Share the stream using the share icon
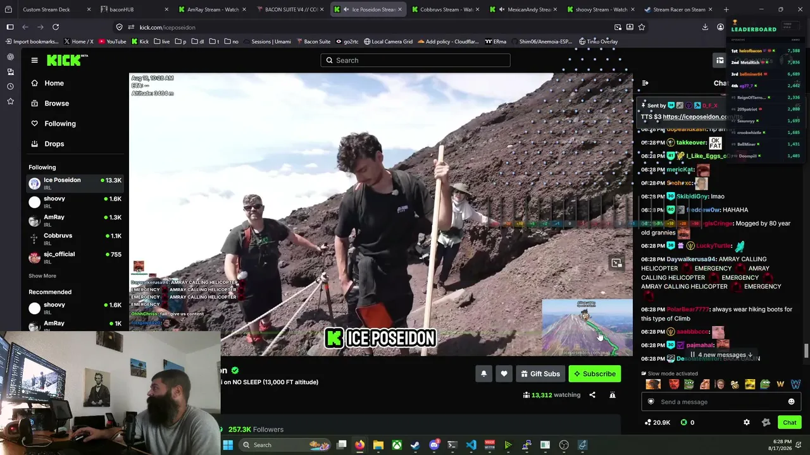This screenshot has height=455, width=810. click(592, 395)
